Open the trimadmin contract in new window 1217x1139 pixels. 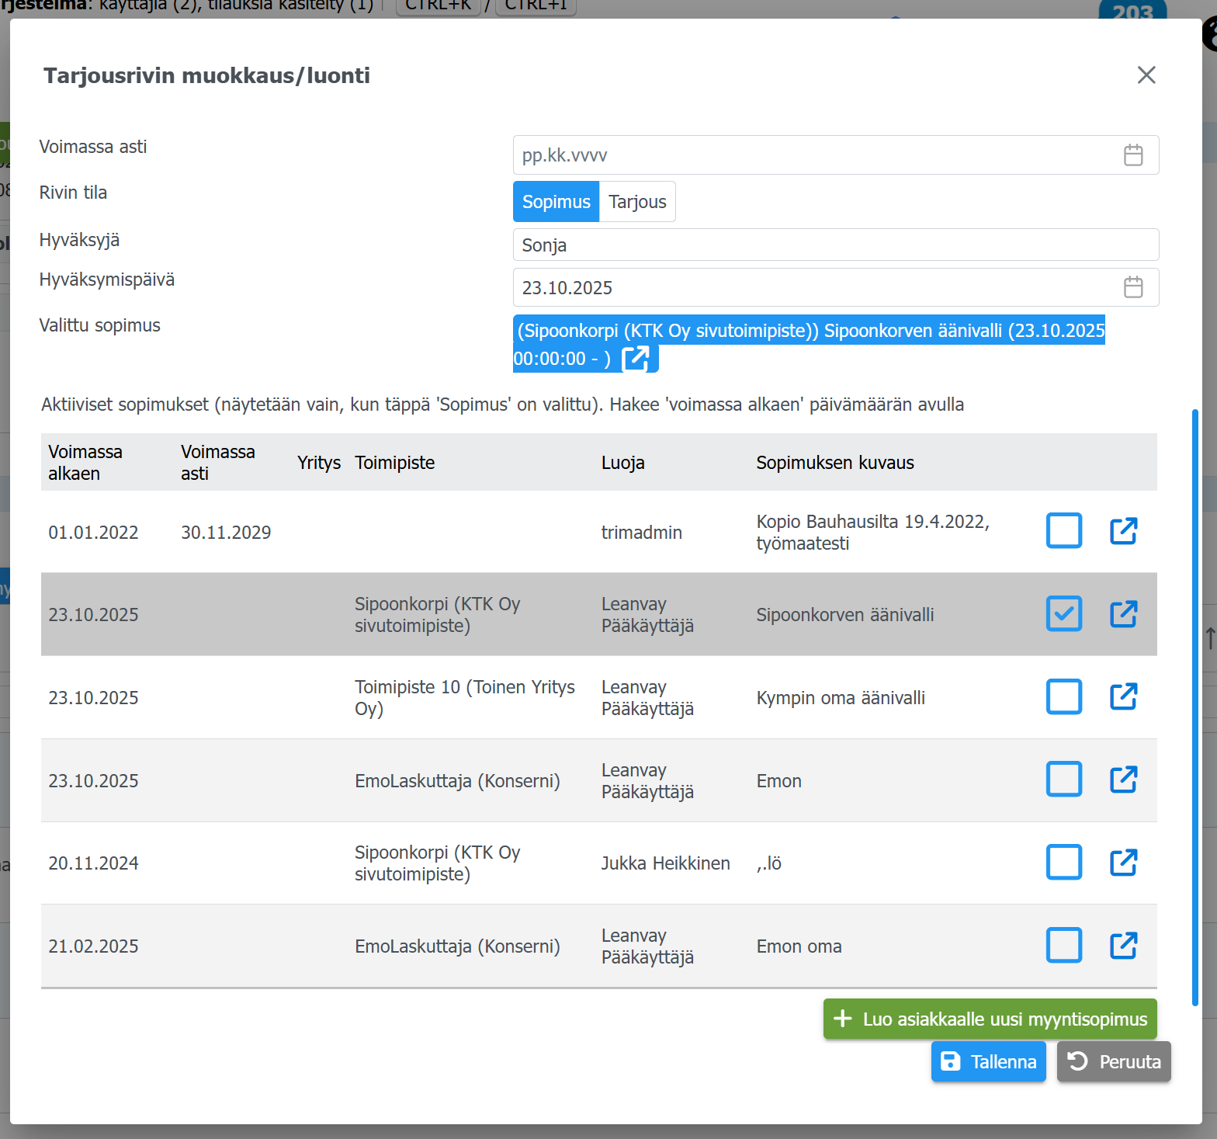click(x=1123, y=532)
